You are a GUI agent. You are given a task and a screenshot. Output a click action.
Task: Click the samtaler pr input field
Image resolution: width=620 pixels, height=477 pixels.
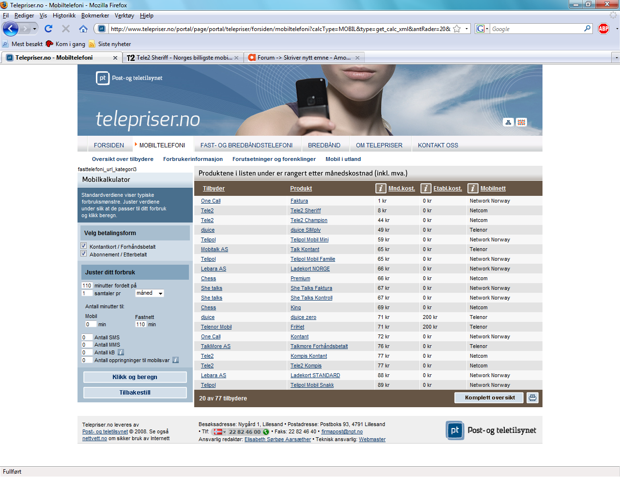pos(87,293)
